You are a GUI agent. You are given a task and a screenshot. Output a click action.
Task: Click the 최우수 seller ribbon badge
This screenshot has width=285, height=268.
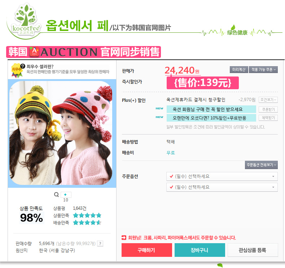[x=17, y=71]
